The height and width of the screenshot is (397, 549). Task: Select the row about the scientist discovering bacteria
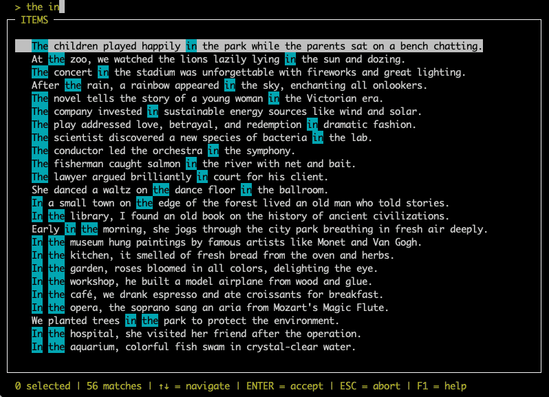click(x=202, y=138)
